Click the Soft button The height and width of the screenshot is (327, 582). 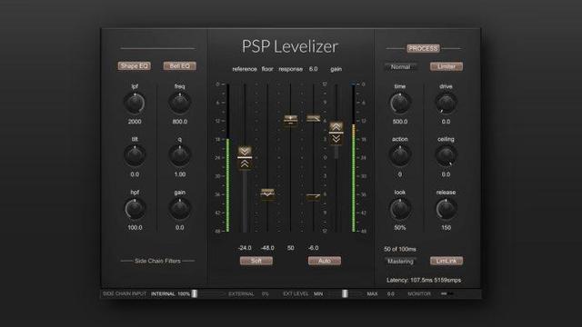(256, 261)
